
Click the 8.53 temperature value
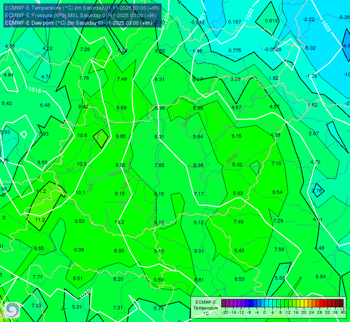pyautogui.click(x=240, y=279)
